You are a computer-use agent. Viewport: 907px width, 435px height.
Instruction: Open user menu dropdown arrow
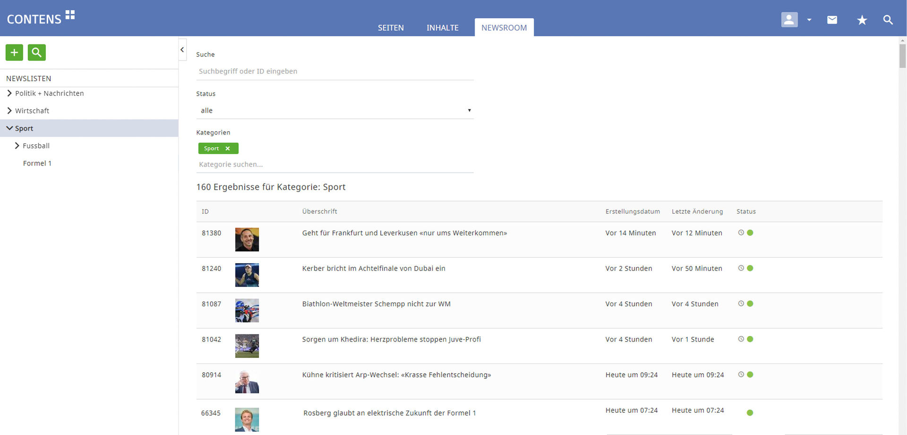pos(809,20)
